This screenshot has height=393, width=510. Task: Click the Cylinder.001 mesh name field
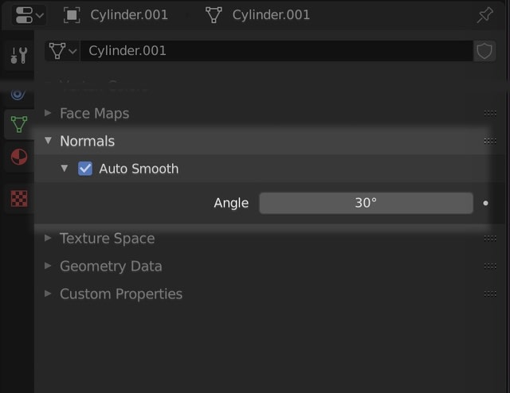point(275,51)
